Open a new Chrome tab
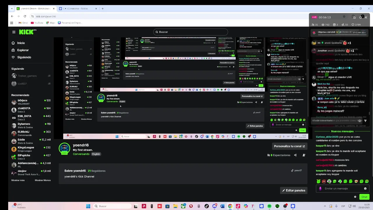The image size is (373, 210). click(103, 8)
